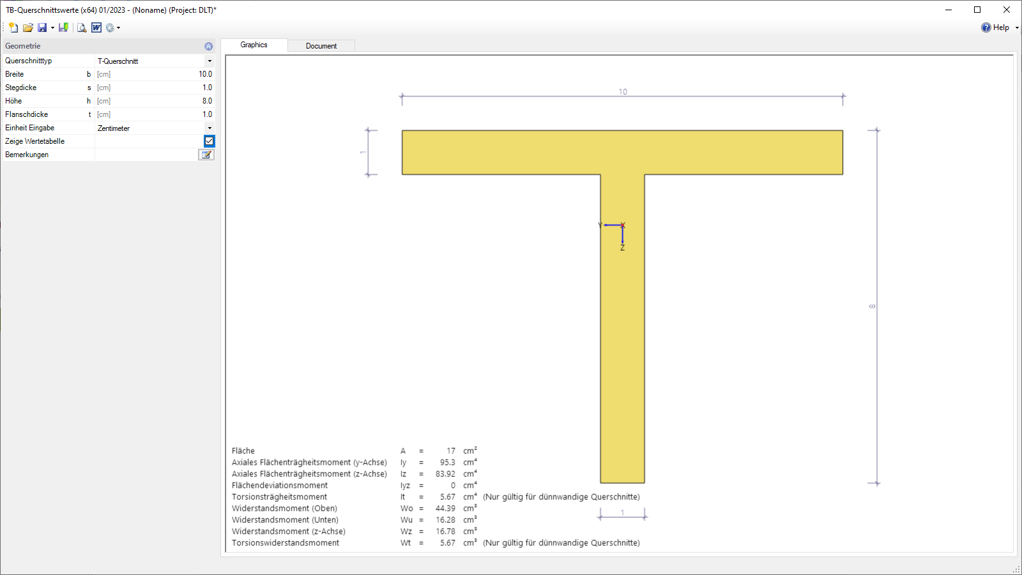Click the Höhe value field 8.0
Image resolution: width=1022 pixels, height=575 pixels.
[x=155, y=101]
